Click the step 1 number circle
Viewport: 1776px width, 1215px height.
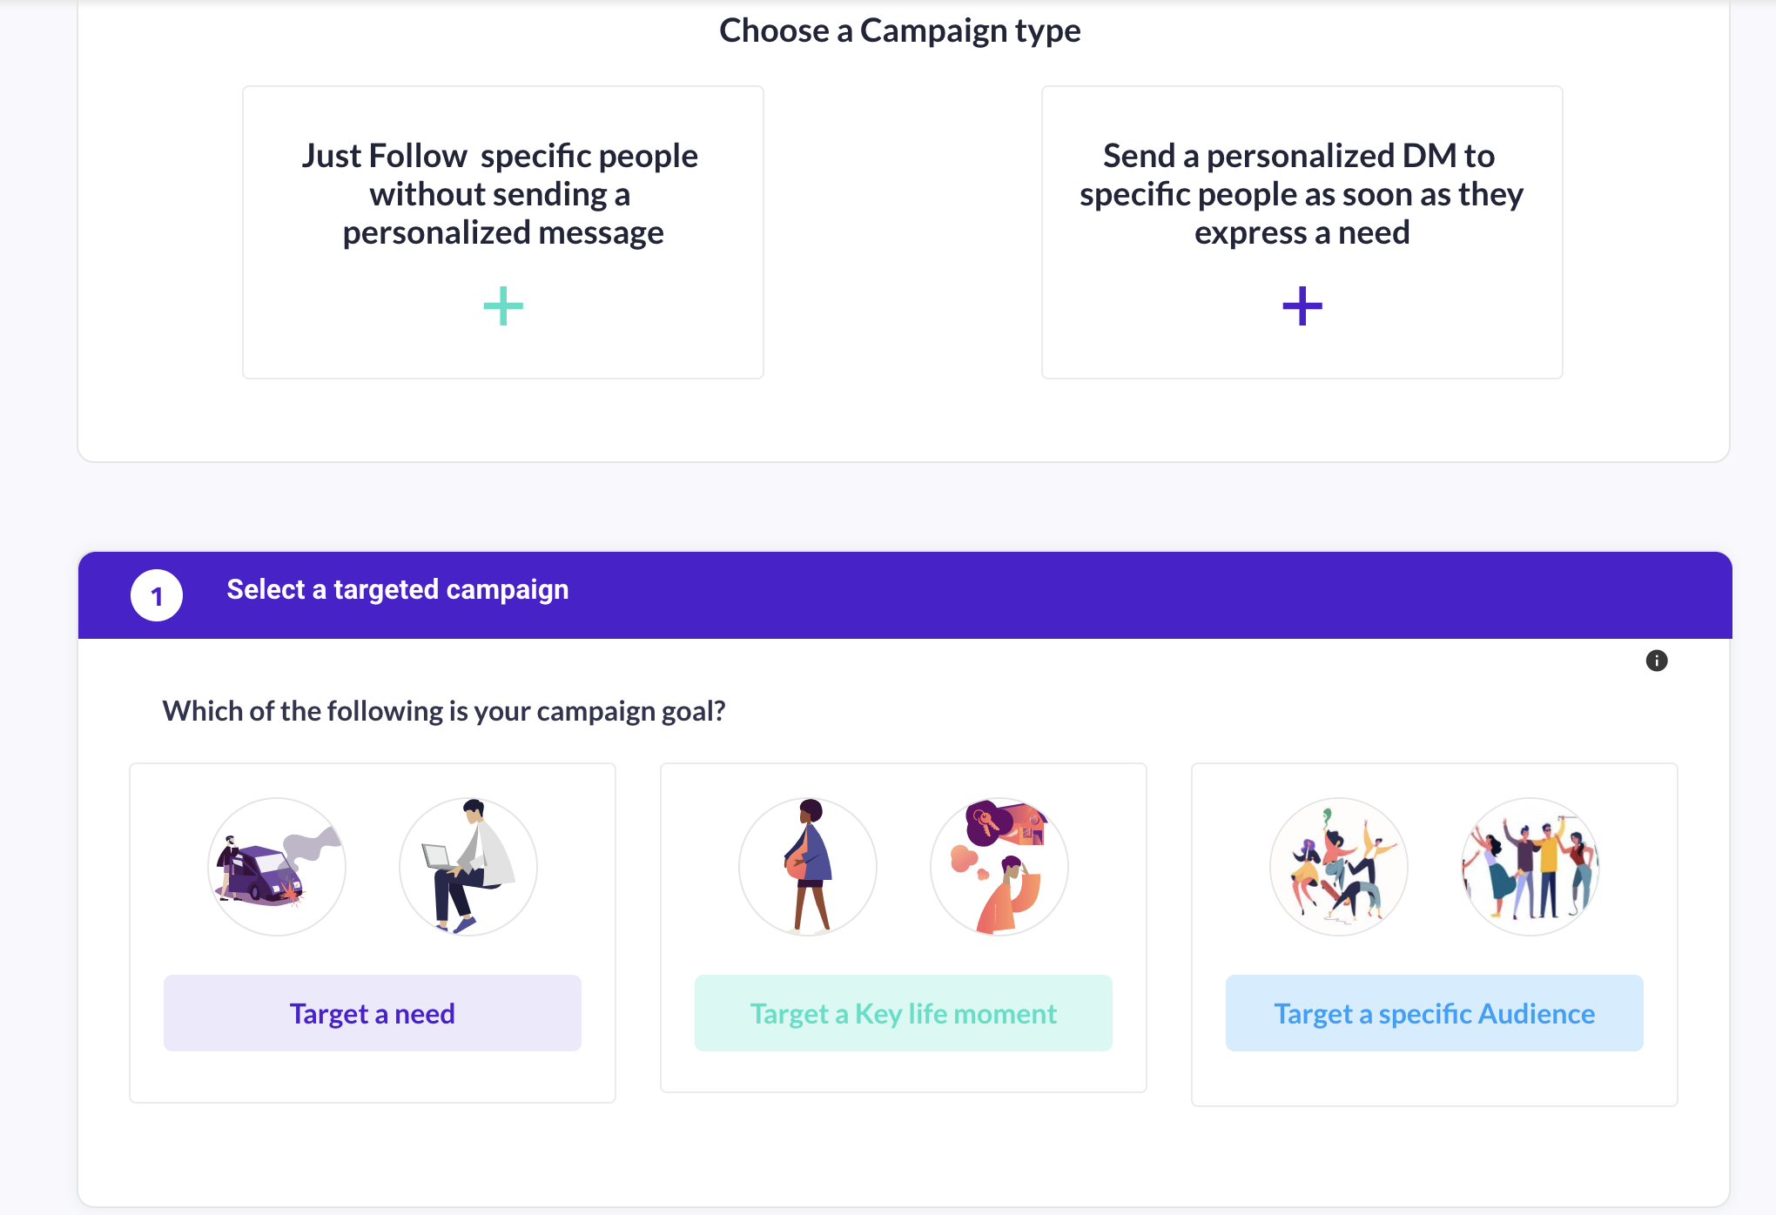[x=157, y=596]
